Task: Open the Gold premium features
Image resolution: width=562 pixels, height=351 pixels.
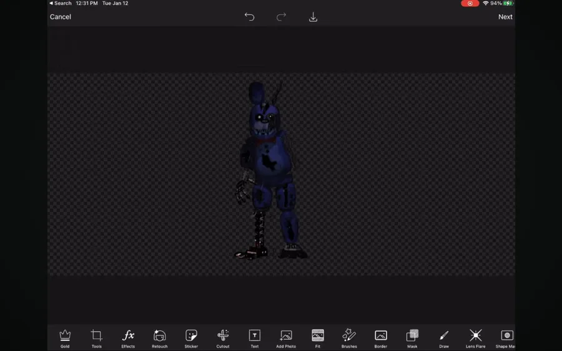Action: click(65, 339)
